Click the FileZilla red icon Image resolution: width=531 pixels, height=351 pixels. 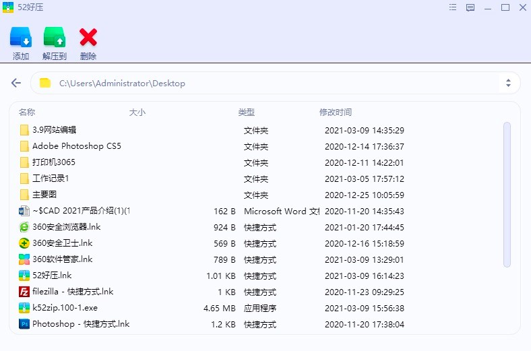point(24,292)
